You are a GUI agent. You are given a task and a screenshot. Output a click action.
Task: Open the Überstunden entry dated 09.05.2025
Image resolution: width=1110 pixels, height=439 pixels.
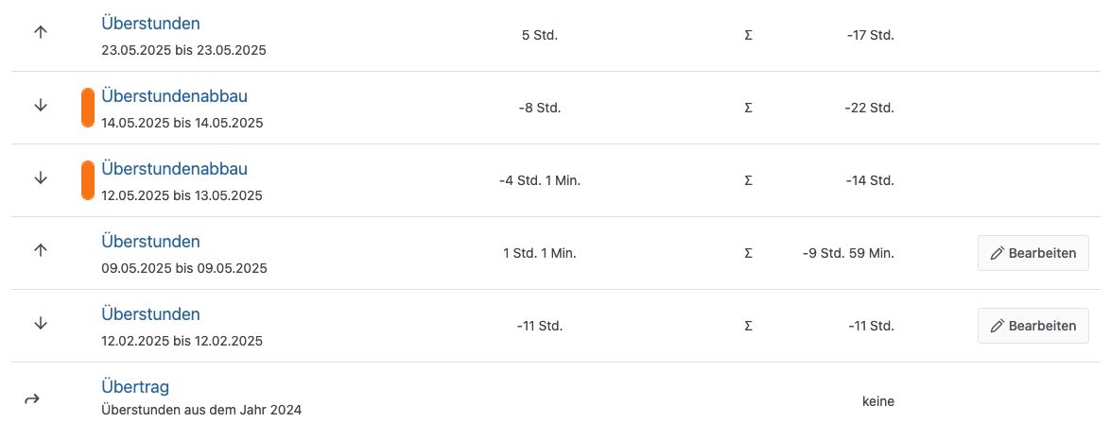[x=150, y=242]
